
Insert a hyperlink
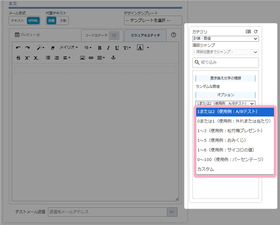(91, 58)
